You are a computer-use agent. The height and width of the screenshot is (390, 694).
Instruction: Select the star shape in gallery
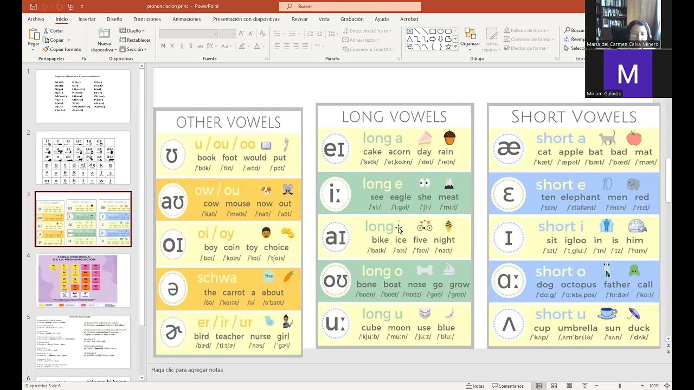pyautogui.click(x=448, y=47)
